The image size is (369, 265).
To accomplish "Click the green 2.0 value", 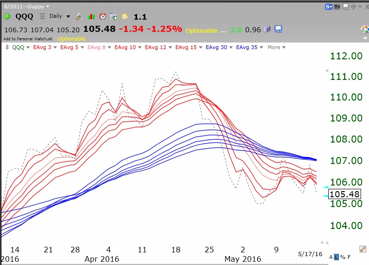I will 236,30.
